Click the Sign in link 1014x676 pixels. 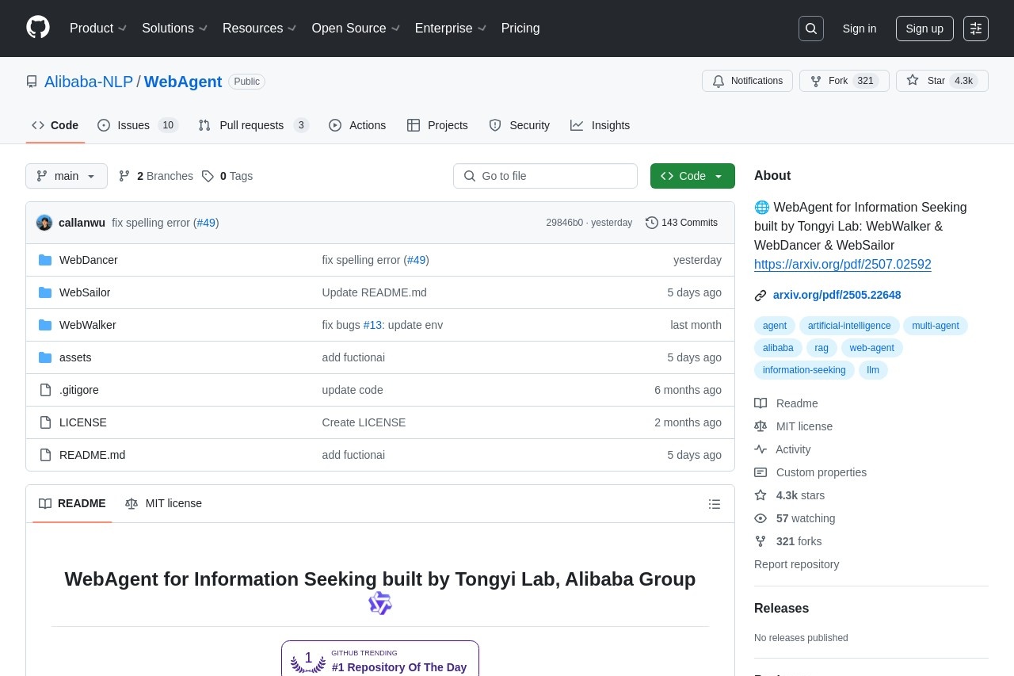(x=860, y=29)
